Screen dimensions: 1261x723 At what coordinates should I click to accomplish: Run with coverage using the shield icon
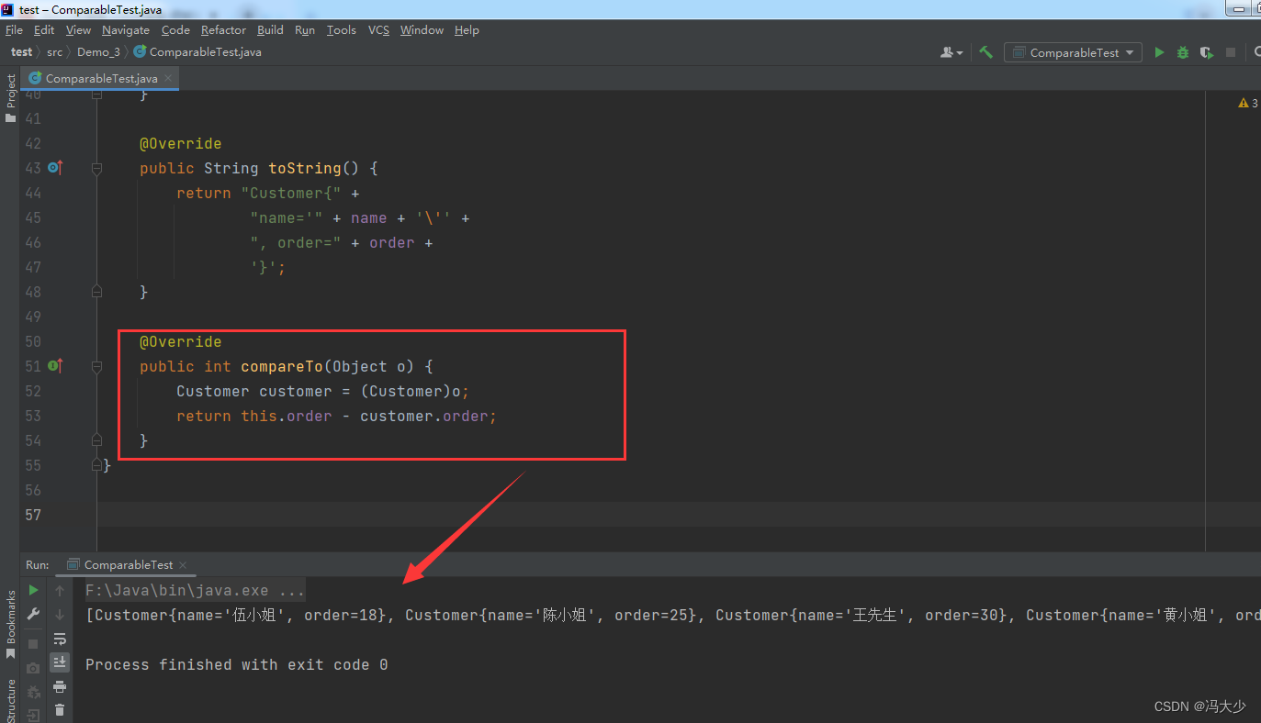[1206, 52]
